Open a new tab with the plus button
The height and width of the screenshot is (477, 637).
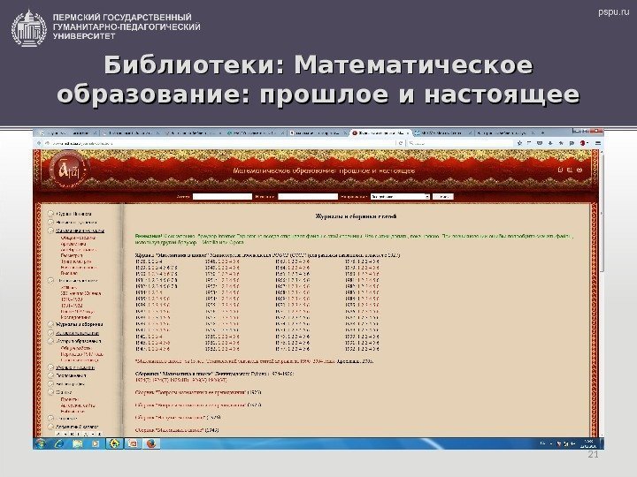click(543, 132)
